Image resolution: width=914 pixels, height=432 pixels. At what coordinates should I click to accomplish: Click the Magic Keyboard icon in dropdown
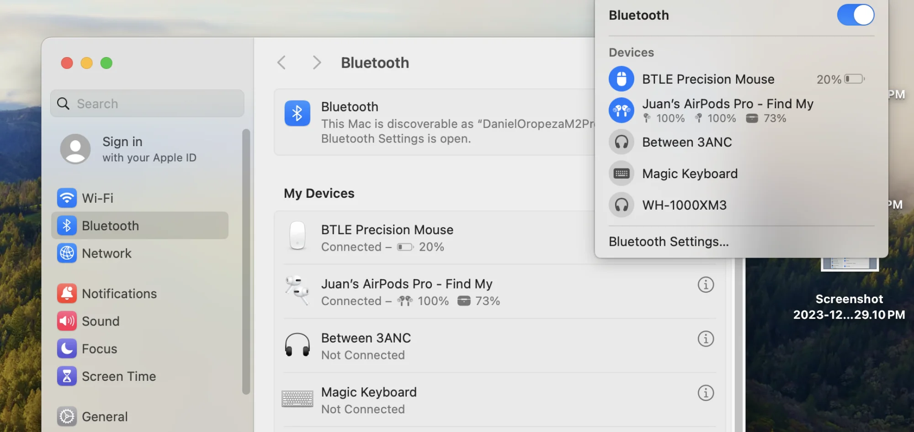pyautogui.click(x=621, y=174)
